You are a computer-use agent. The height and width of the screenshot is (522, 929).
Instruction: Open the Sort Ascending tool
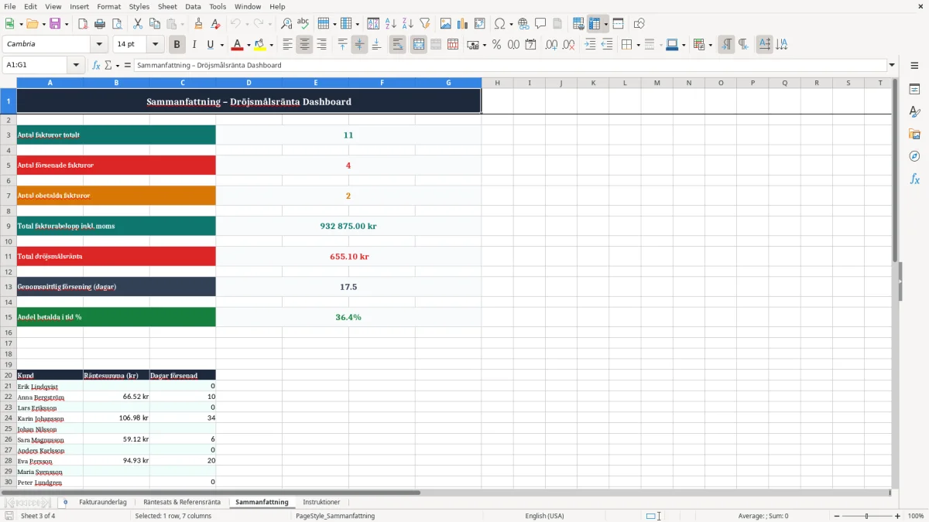390,24
